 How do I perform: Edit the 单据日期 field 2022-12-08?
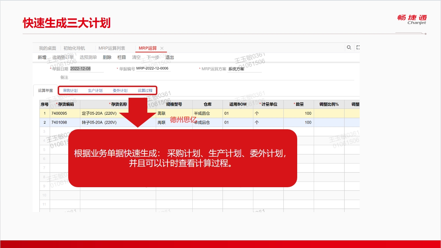(86, 68)
